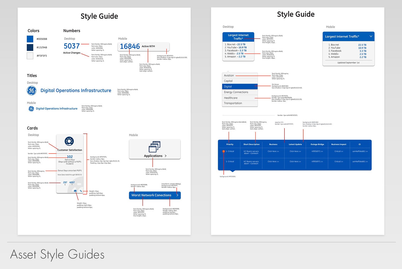Select Transportation in the menu list

coord(240,103)
